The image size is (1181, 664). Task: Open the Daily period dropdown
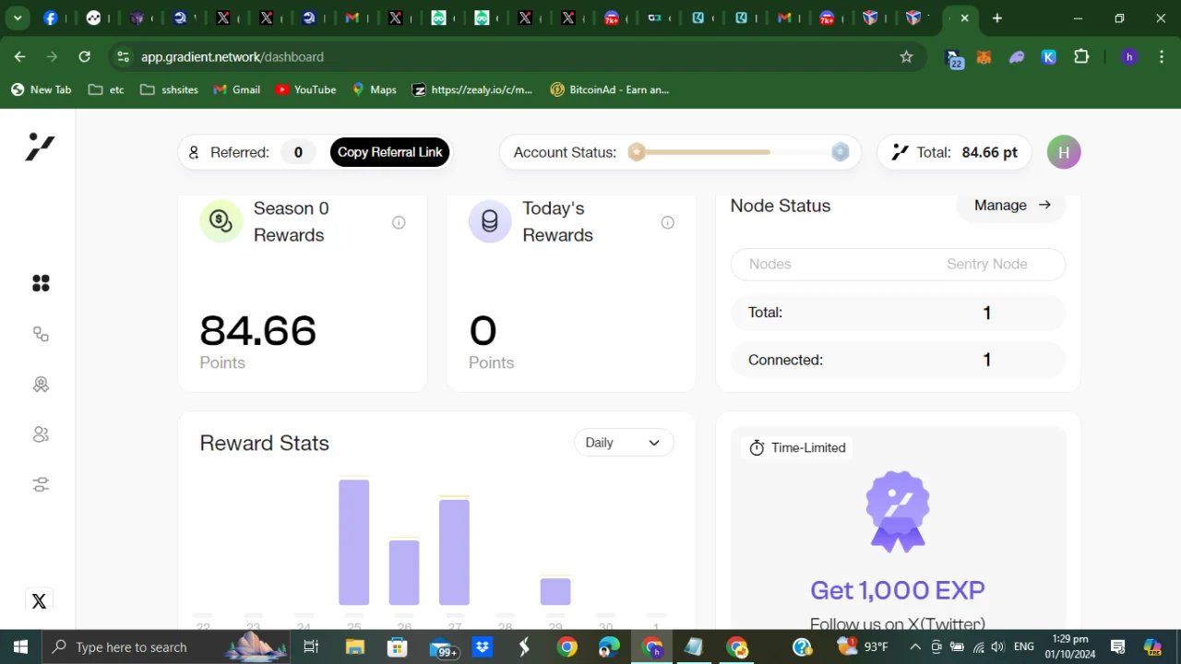[624, 443]
